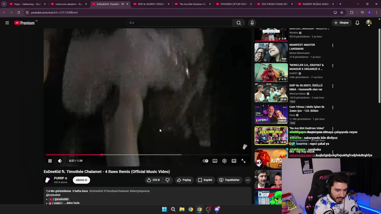
Task: Open options for MONCLER 2.0 video
Action: coord(332,66)
